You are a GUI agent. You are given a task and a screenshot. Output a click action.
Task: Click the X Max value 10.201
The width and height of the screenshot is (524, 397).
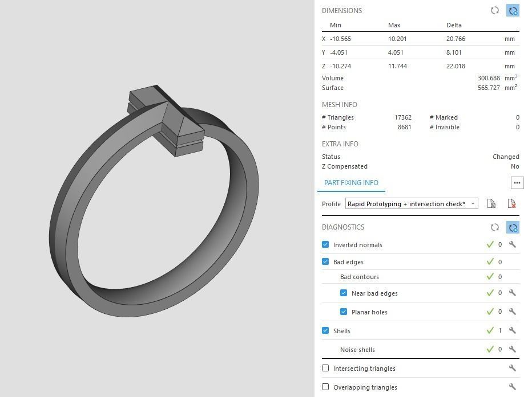[x=397, y=39]
